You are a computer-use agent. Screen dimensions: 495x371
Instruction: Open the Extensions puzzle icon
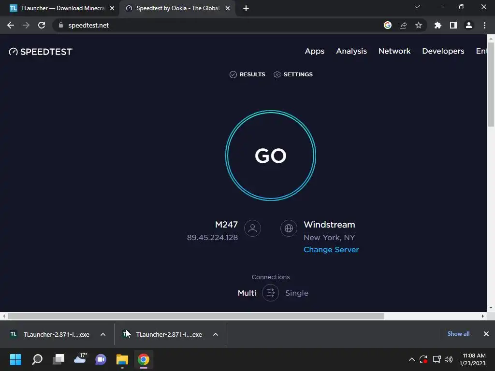[x=437, y=25]
